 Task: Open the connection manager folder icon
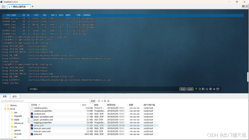click(x=4, y=6)
